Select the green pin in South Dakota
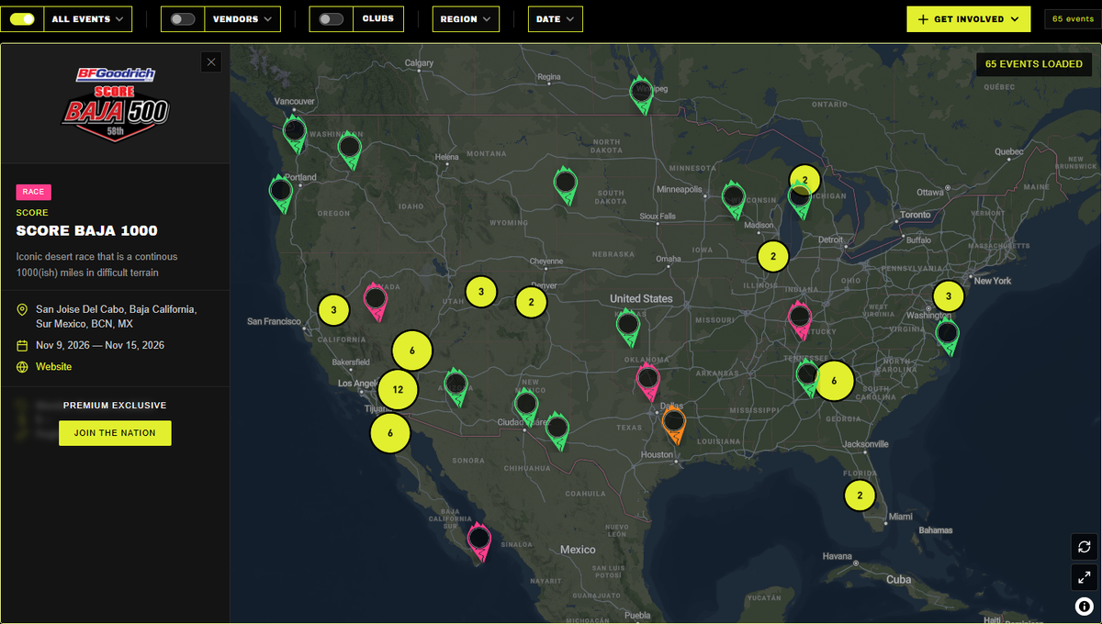The image size is (1102, 624). pyautogui.click(x=566, y=184)
